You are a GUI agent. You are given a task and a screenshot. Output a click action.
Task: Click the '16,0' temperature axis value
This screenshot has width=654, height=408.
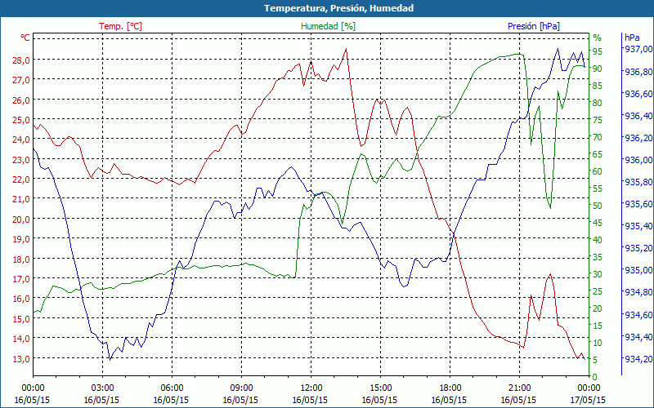point(22,299)
